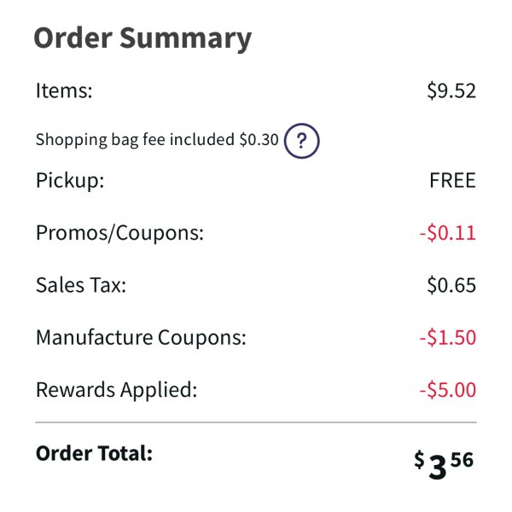Click the Manufacture Coupons label
This screenshot has width=512, height=512.
point(141,337)
